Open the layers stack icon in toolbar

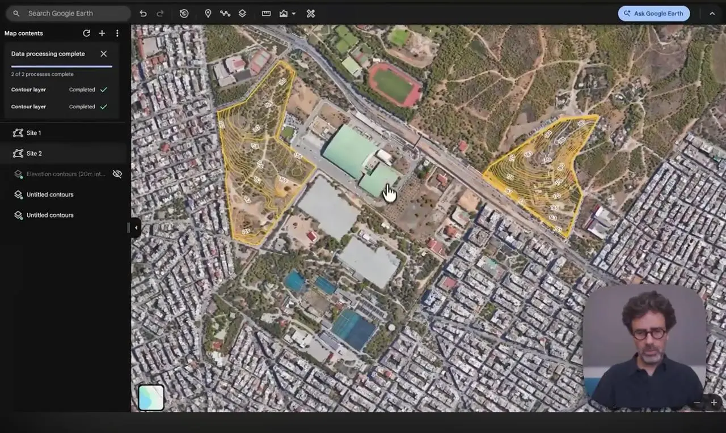tap(242, 14)
